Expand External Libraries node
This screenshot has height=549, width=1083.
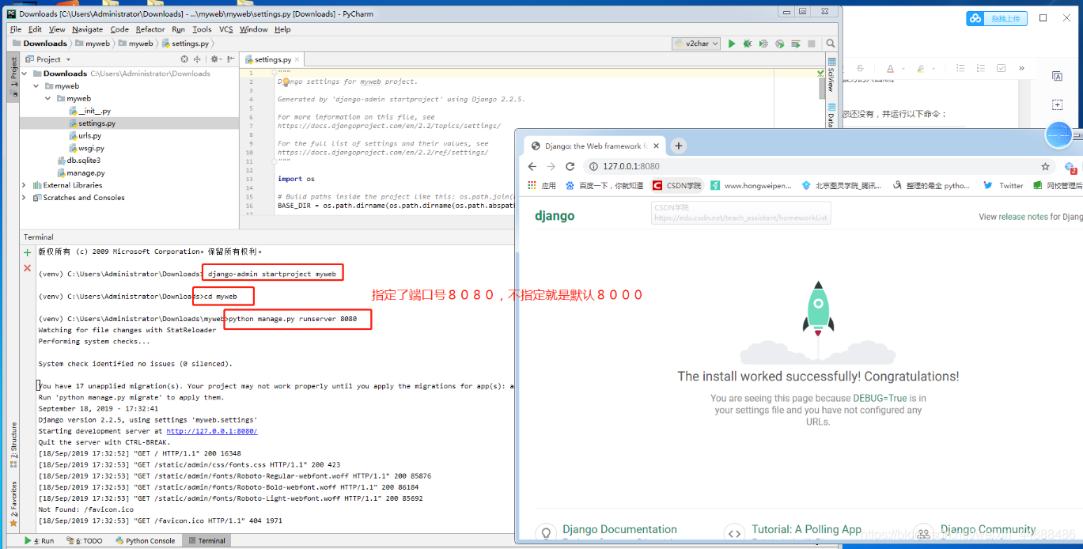pos(25,185)
